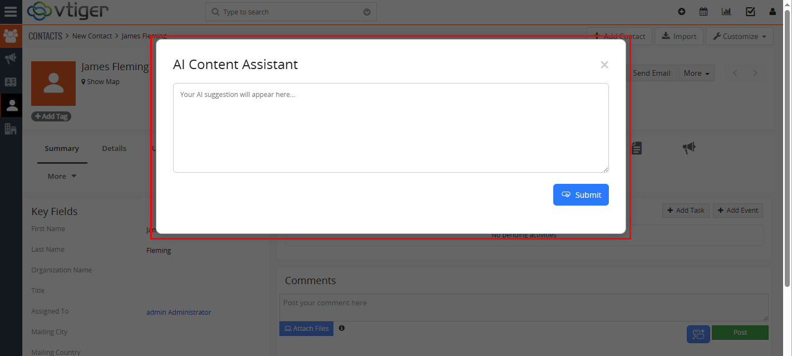792x356 pixels.
Task: Click inside the AI suggestion text area
Action: point(391,128)
